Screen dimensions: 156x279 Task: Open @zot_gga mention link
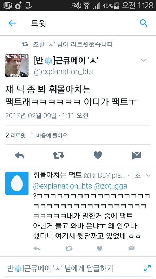111,186
